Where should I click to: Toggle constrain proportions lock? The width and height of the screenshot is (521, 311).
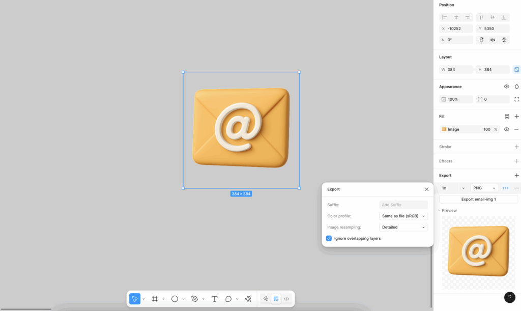click(x=517, y=69)
